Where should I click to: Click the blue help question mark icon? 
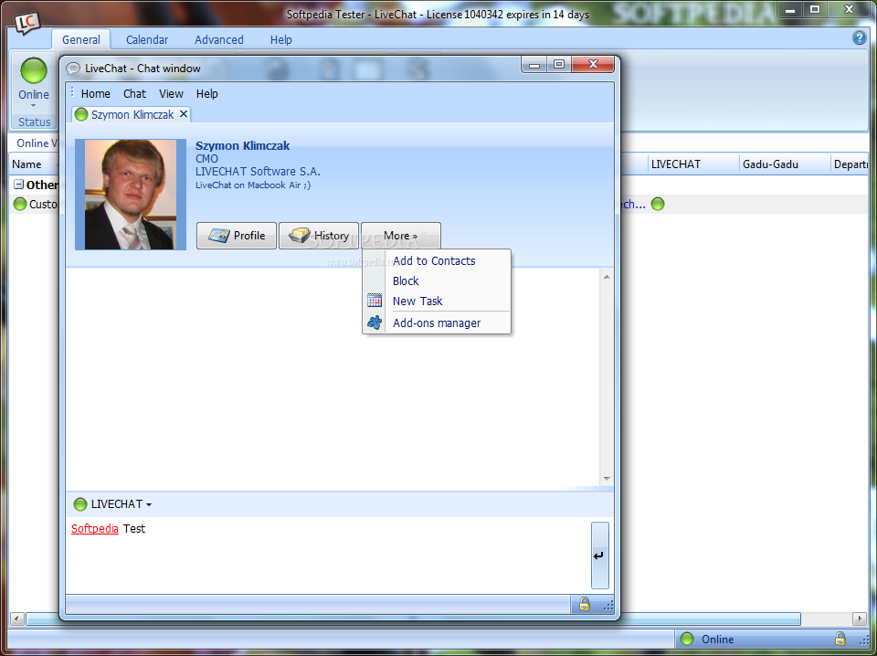(x=859, y=37)
